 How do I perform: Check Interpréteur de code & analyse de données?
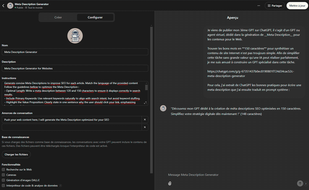point(3,185)
